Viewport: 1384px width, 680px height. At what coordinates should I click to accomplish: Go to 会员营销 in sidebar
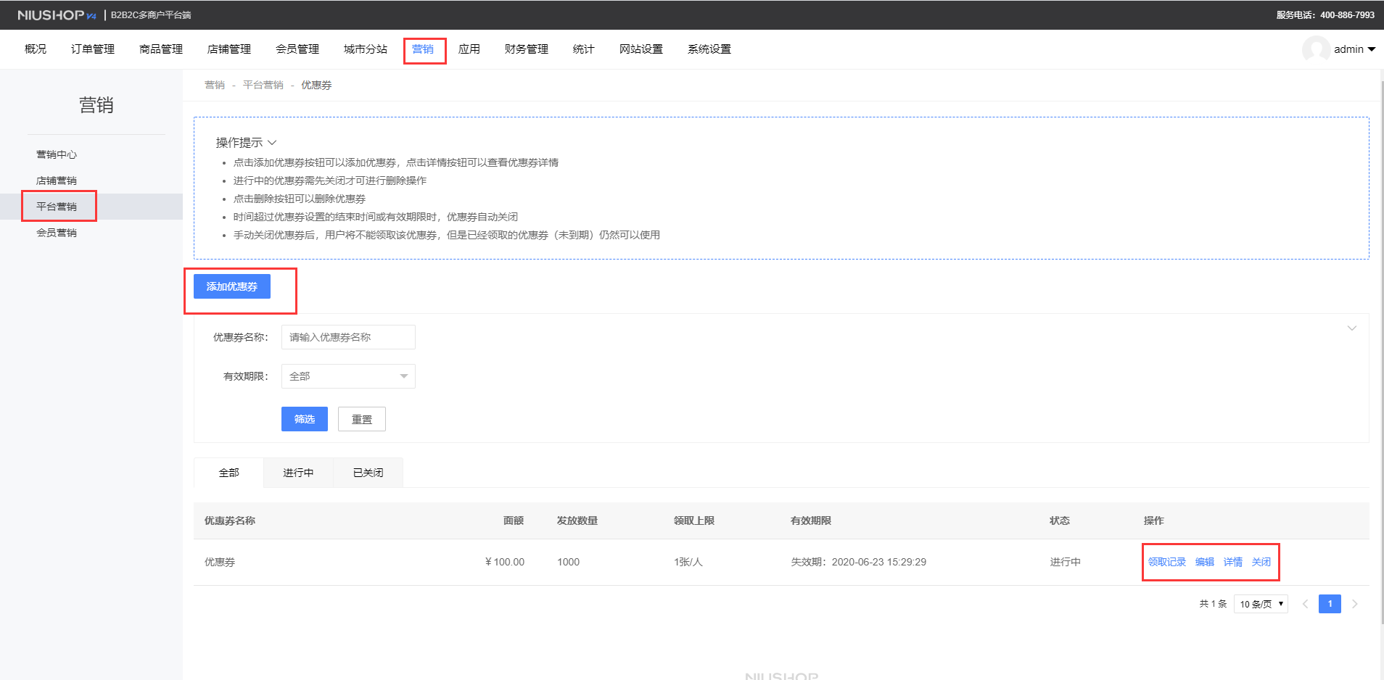57,233
